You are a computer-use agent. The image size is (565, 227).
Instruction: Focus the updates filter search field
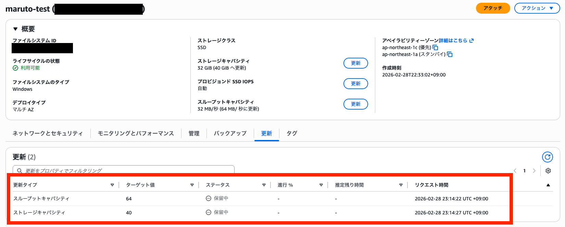coord(123,170)
